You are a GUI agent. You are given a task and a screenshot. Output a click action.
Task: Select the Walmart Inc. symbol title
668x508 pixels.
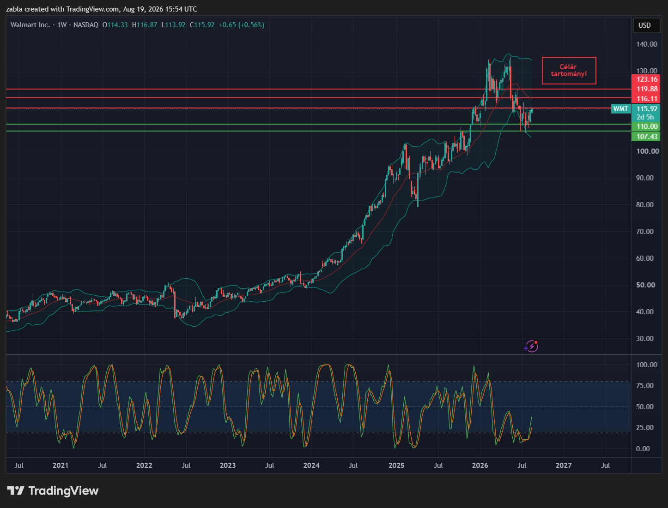coord(30,25)
